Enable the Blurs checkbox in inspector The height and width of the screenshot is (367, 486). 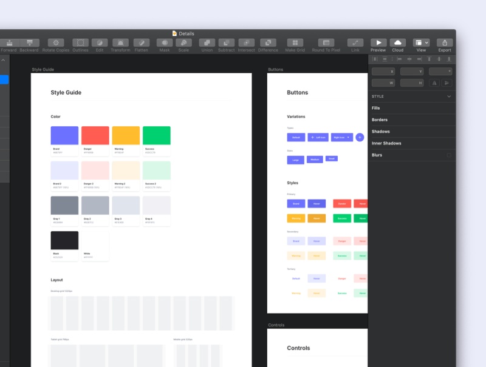click(449, 155)
